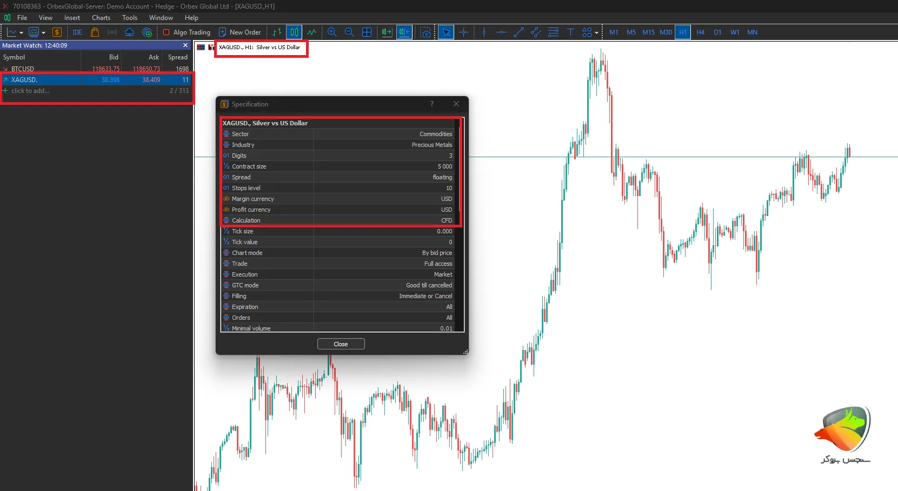Screen dimensions: 898x491
Task: Expand the shapes objects dropdown arrow
Action: click(x=596, y=33)
